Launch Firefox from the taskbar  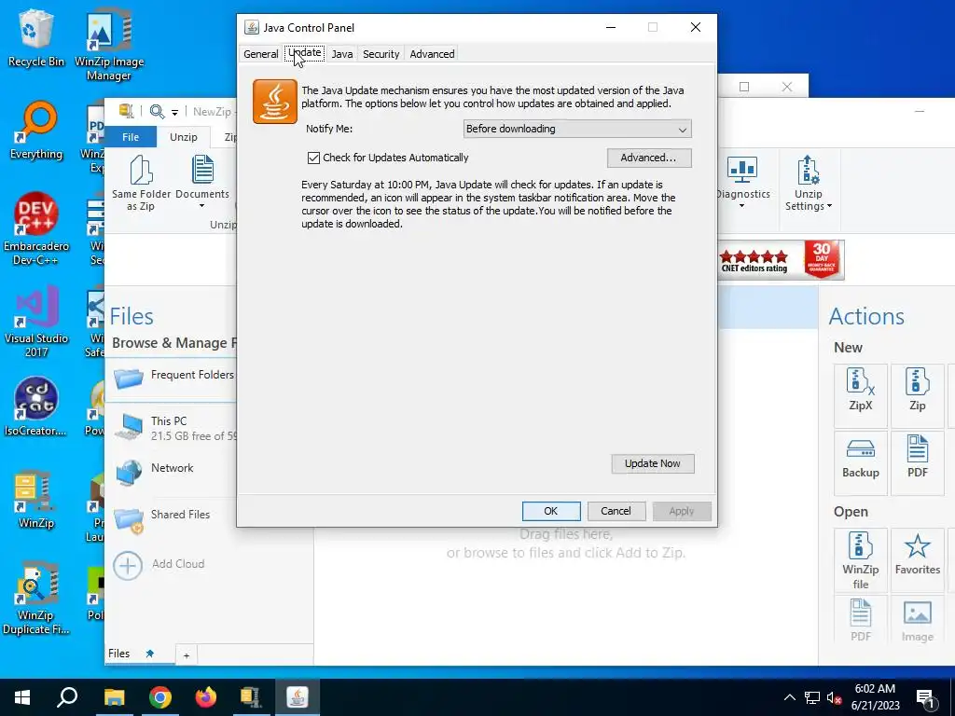[206, 697]
